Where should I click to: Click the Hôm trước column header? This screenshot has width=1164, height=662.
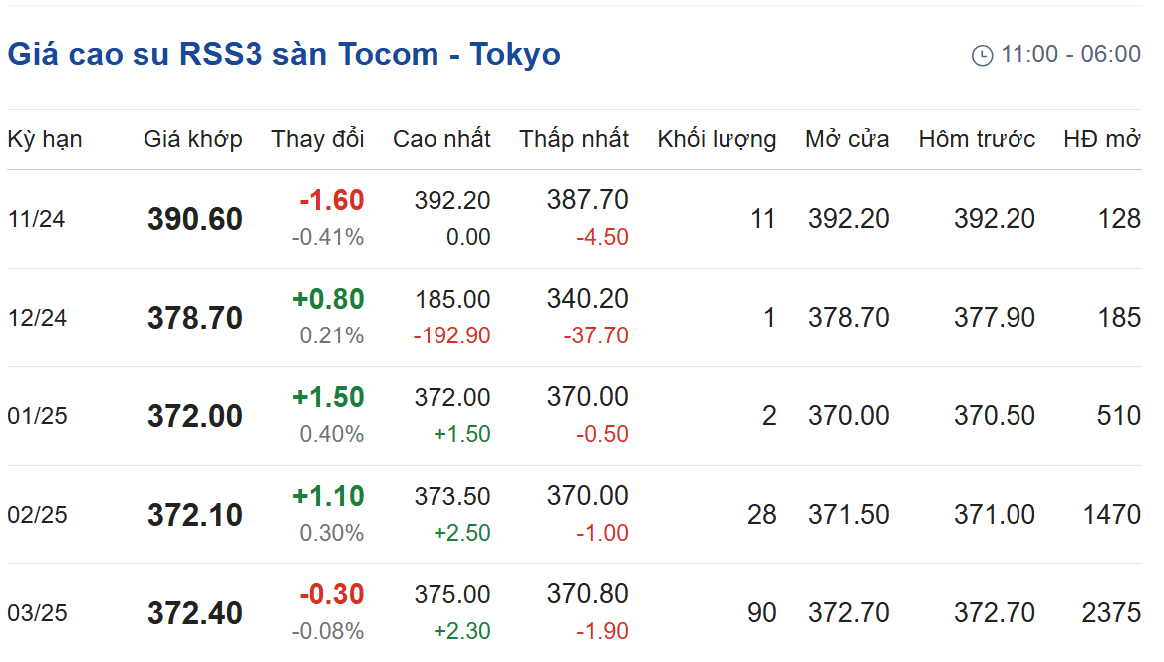point(977,139)
